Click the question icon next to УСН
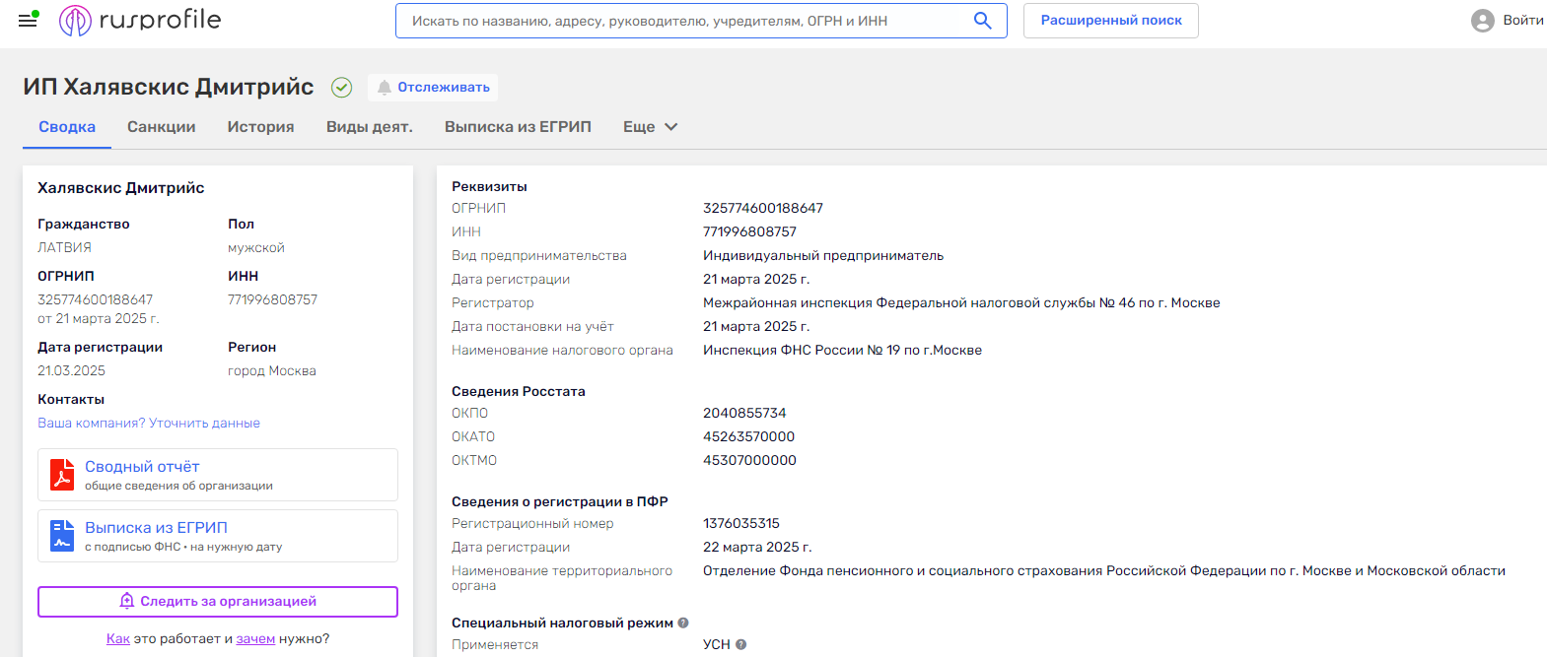This screenshot has height=657, width=1547. coord(741,644)
